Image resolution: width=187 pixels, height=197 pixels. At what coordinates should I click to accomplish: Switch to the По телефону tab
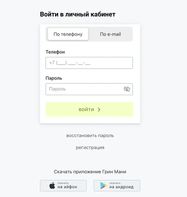68,34
